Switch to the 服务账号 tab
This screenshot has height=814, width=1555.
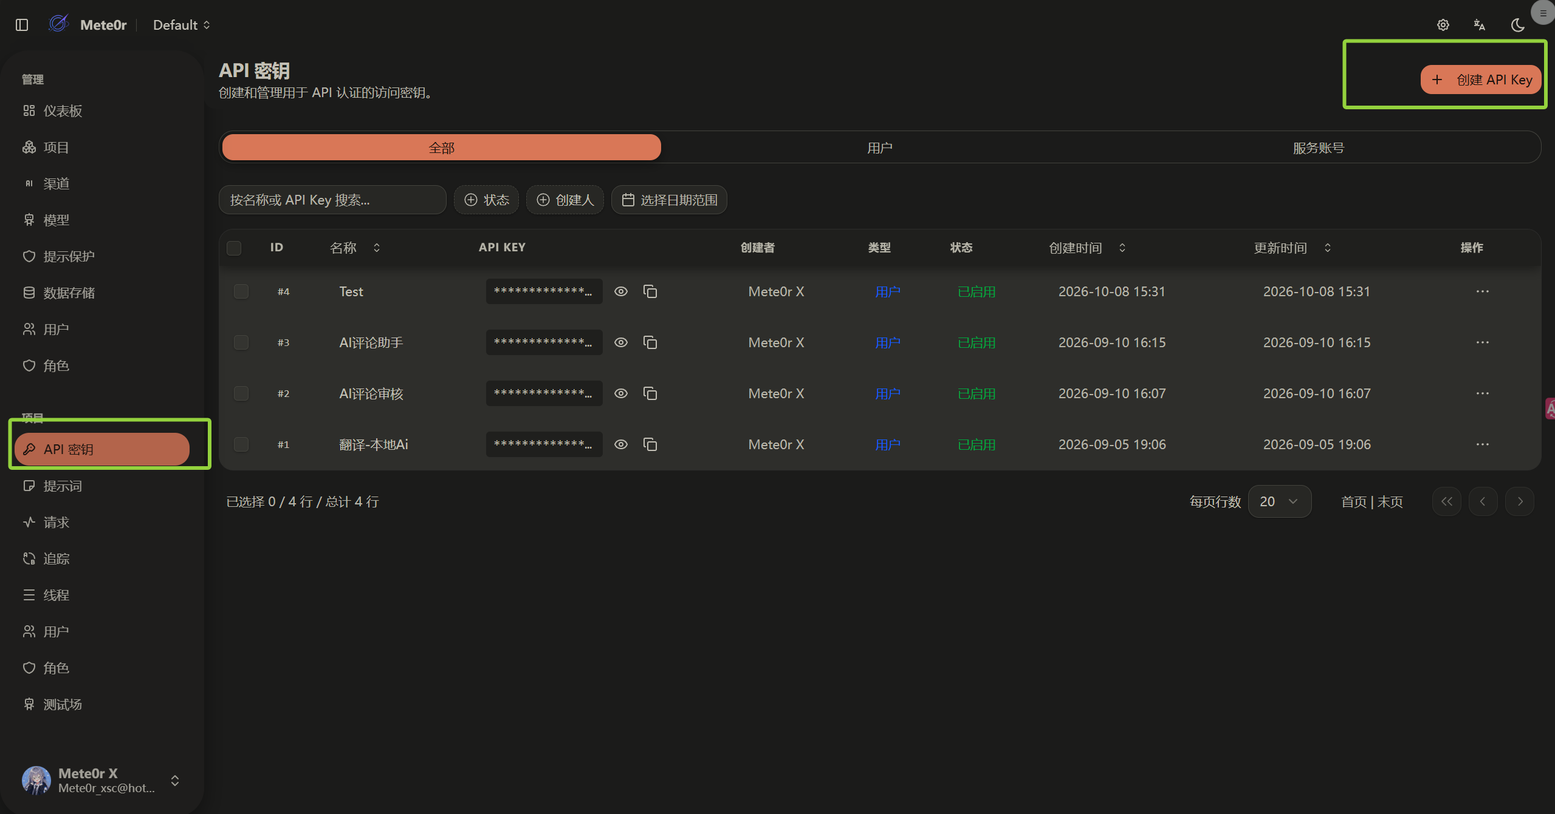pos(1318,148)
